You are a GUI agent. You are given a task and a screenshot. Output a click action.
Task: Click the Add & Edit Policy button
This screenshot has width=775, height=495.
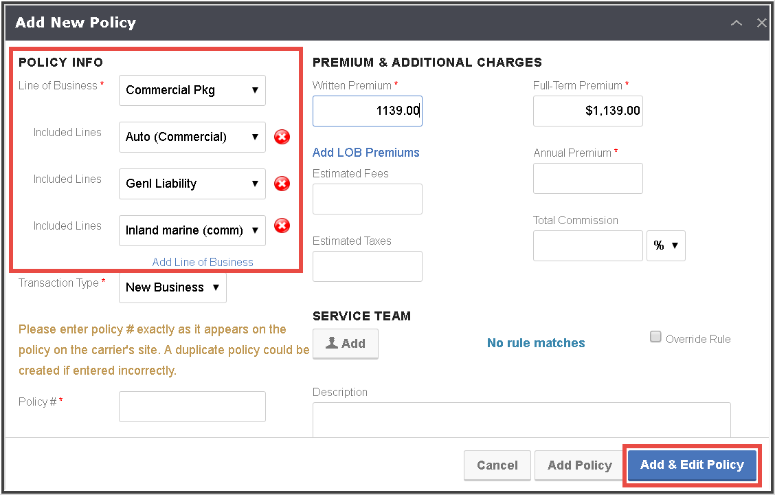pyautogui.click(x=691, y=465)
